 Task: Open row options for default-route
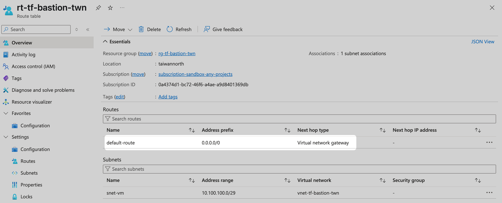489,143
